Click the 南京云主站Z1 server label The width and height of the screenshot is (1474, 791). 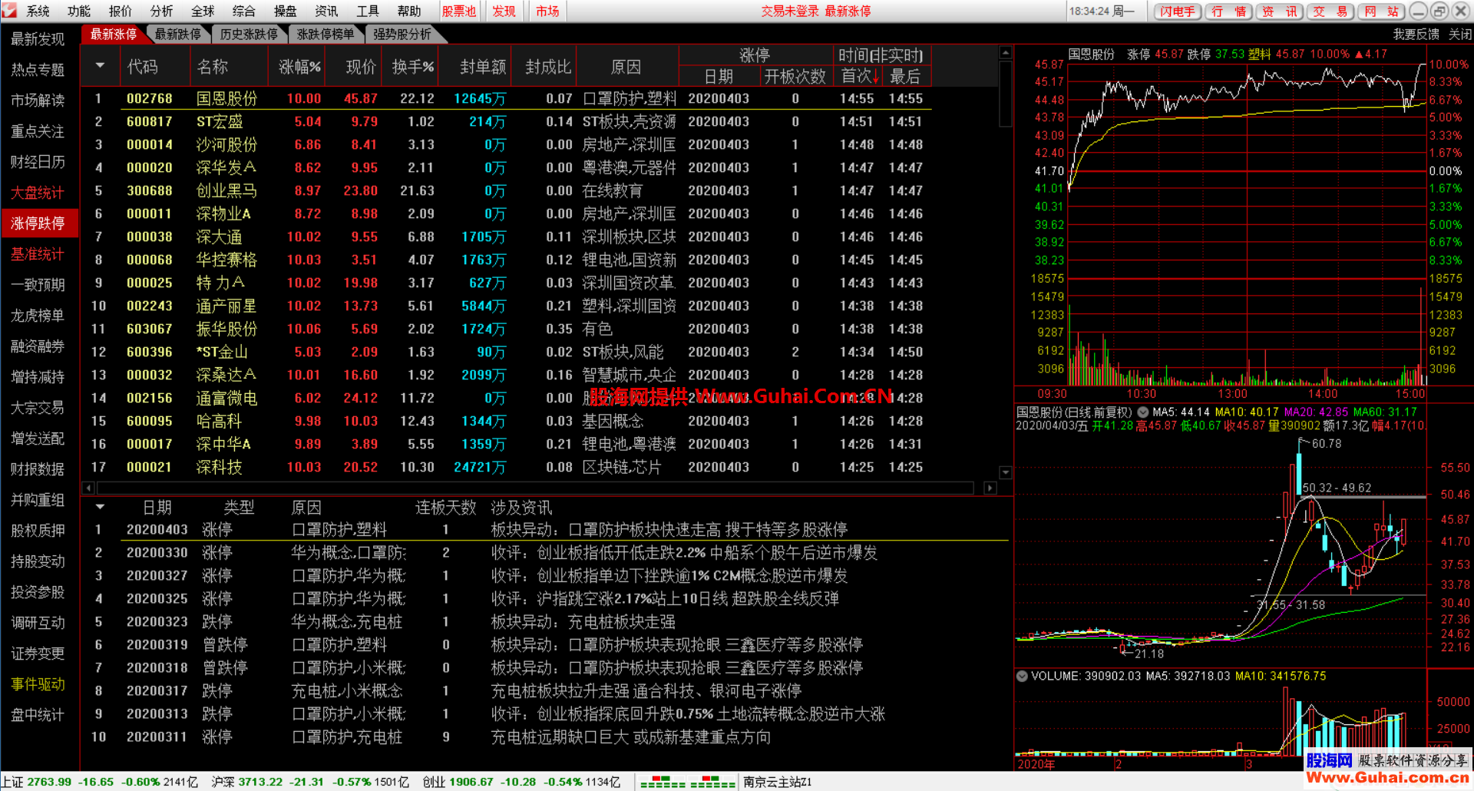point(778,782)
